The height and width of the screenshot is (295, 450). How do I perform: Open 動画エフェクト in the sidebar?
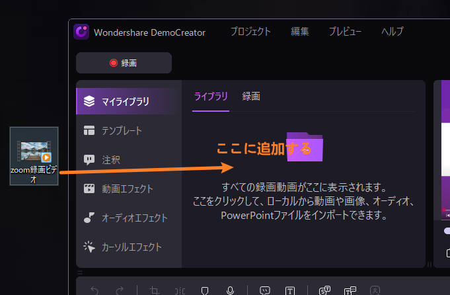[129, 189]
